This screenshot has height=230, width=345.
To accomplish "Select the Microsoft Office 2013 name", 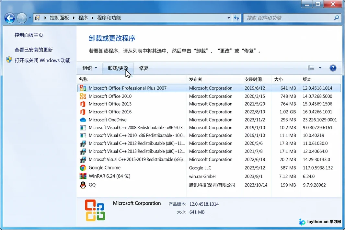I will coord(110,104).
